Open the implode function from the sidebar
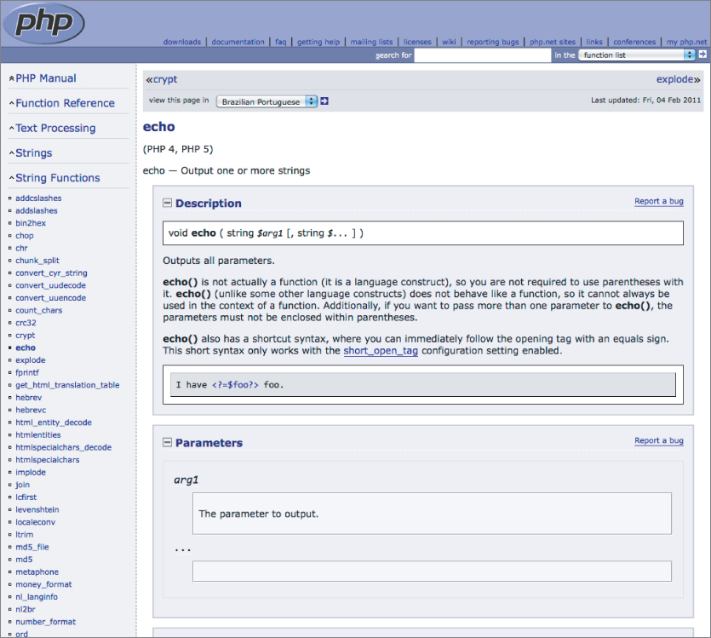 30,472
